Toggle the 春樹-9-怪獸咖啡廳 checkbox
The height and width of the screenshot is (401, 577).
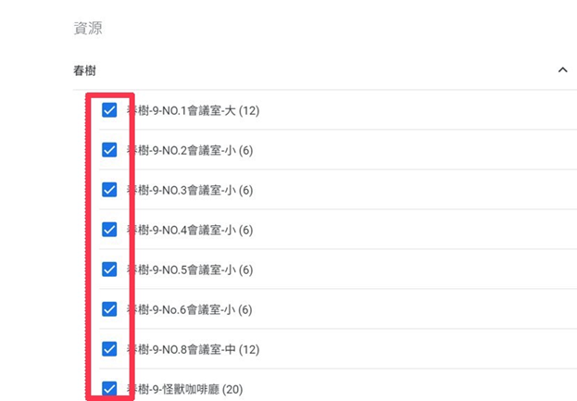tap(109, 389)
